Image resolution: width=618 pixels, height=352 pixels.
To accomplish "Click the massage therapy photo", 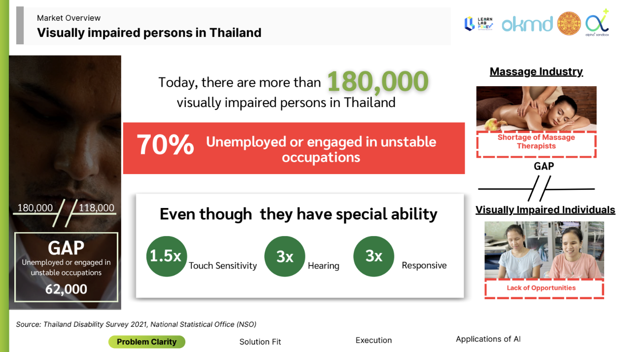I will point(536,108).
